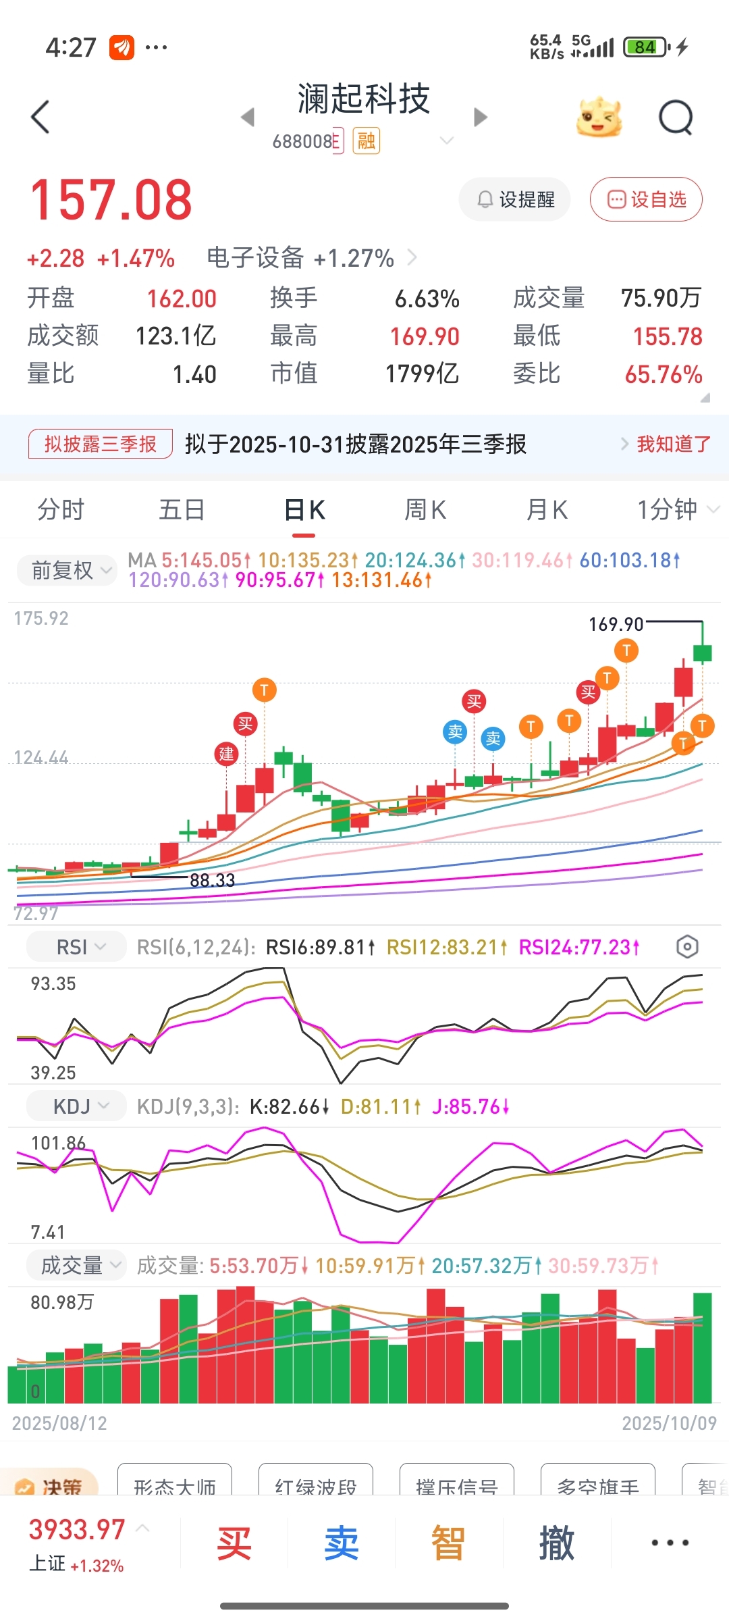Viewport: 729px width, 1621px height.
Task: Tap the 撤 cancel order button
Action: pyautogui.click(x=556, y=1543)
